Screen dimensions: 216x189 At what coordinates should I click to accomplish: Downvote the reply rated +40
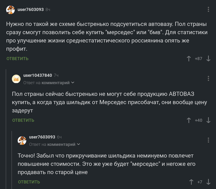point(208,120)
